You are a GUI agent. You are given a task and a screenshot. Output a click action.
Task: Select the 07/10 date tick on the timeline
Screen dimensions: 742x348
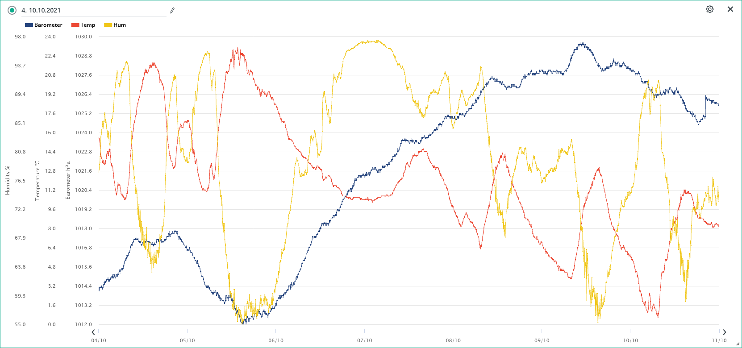pos(364,340)
